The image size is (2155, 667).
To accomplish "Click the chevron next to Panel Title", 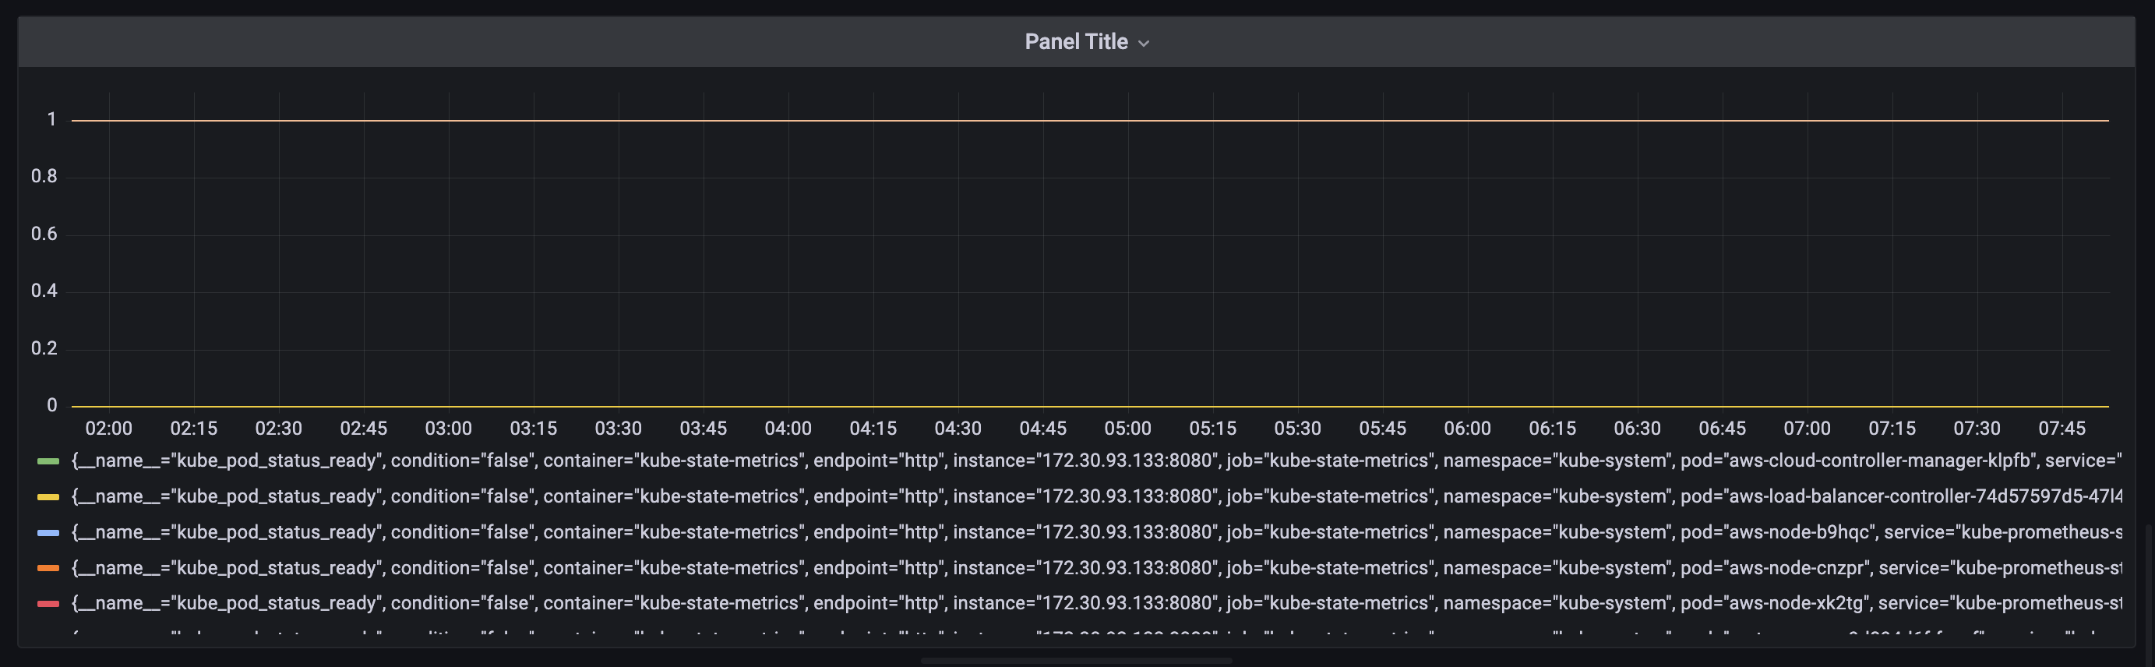I will click(x=1144, y=44).
